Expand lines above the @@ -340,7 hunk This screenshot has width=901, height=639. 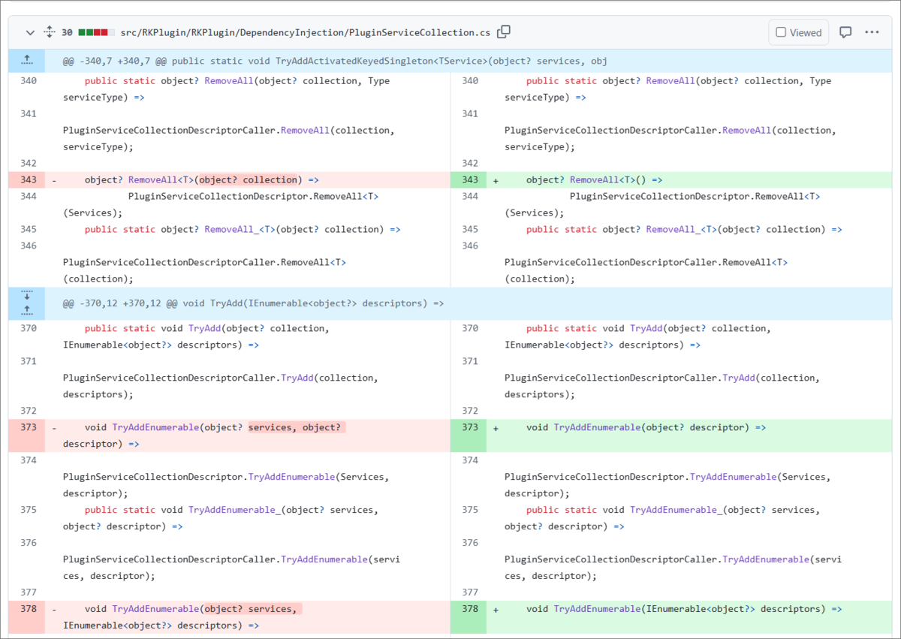pyautogui.click(x=27, y=61)
